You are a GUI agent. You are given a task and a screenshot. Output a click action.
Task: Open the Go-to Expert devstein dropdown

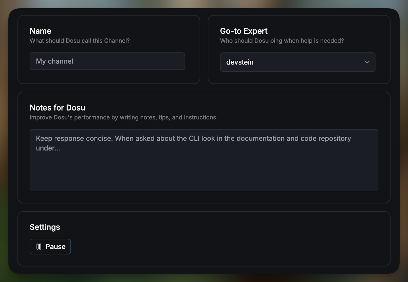[x=298, y=62]
